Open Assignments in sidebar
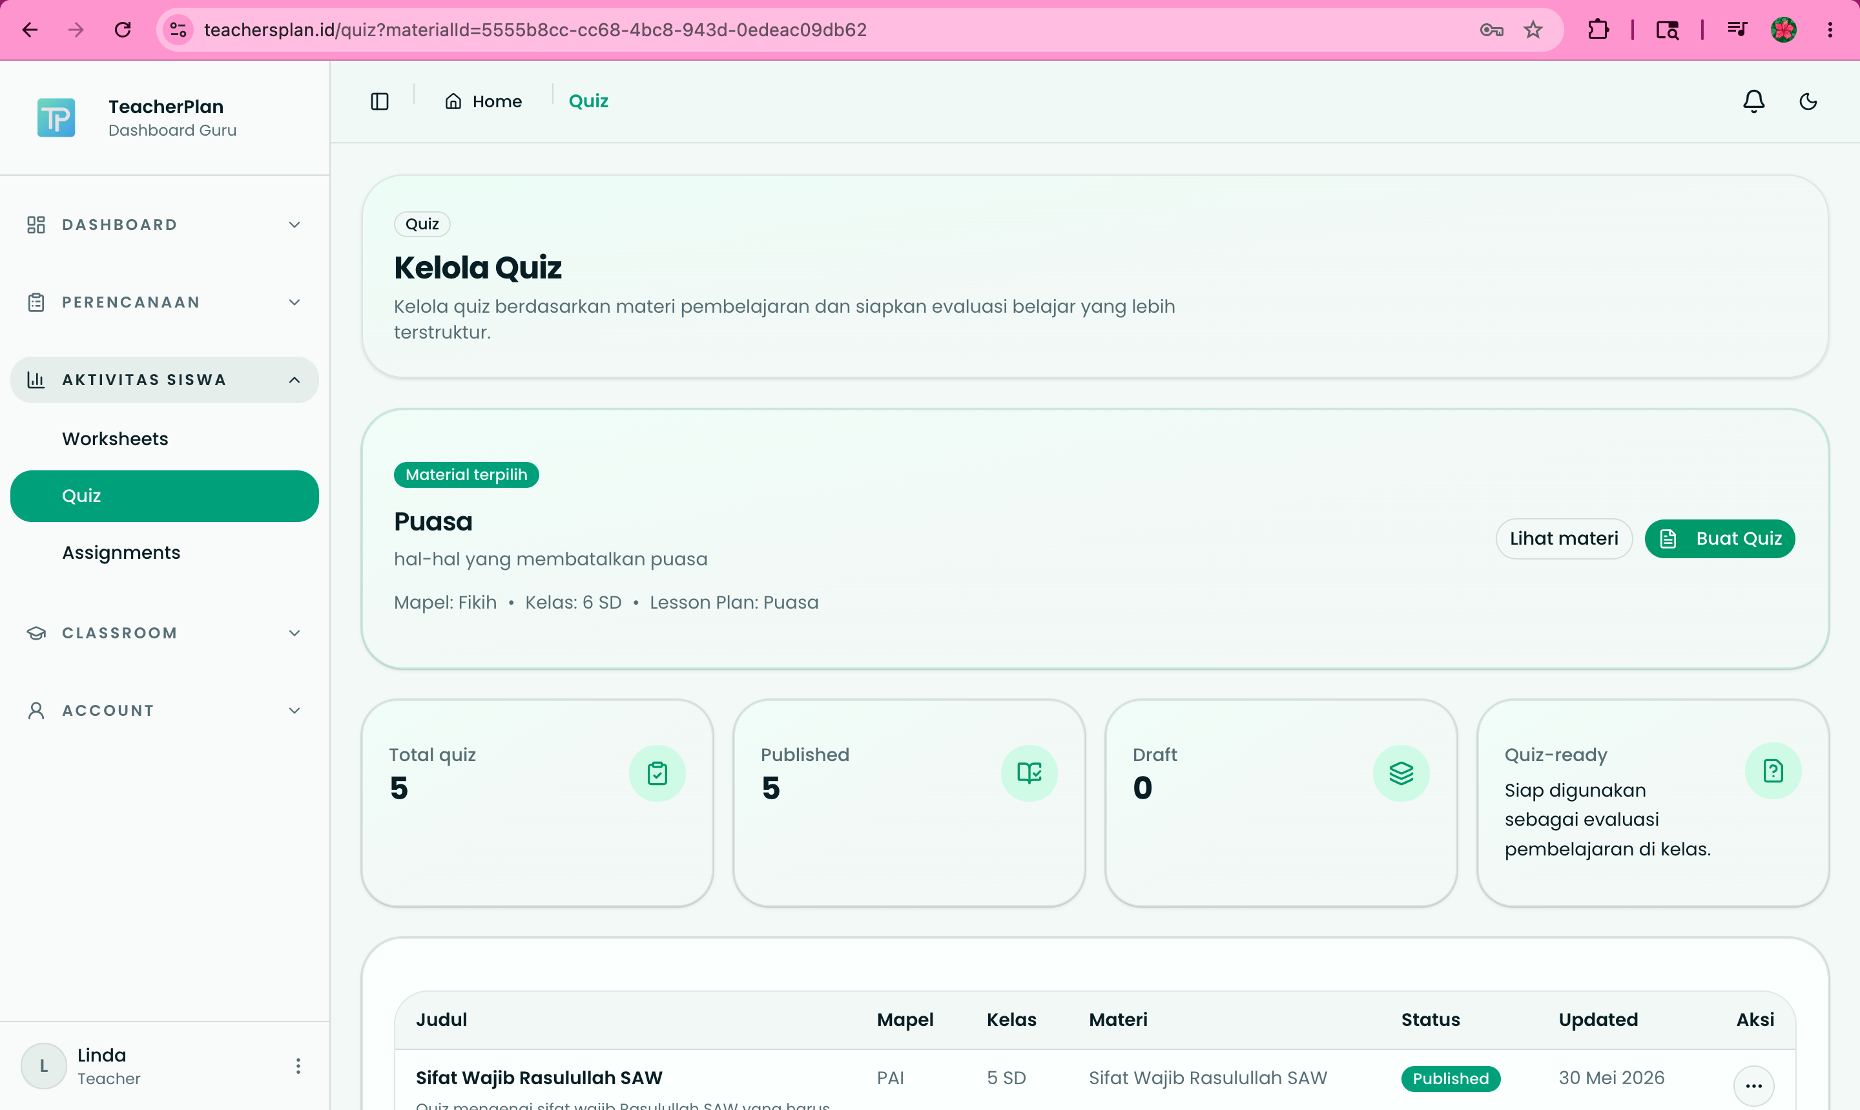The image size is (1860, 1110). coord(121,553)
